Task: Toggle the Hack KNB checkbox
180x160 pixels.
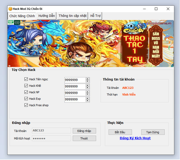Action: [26, 86]
